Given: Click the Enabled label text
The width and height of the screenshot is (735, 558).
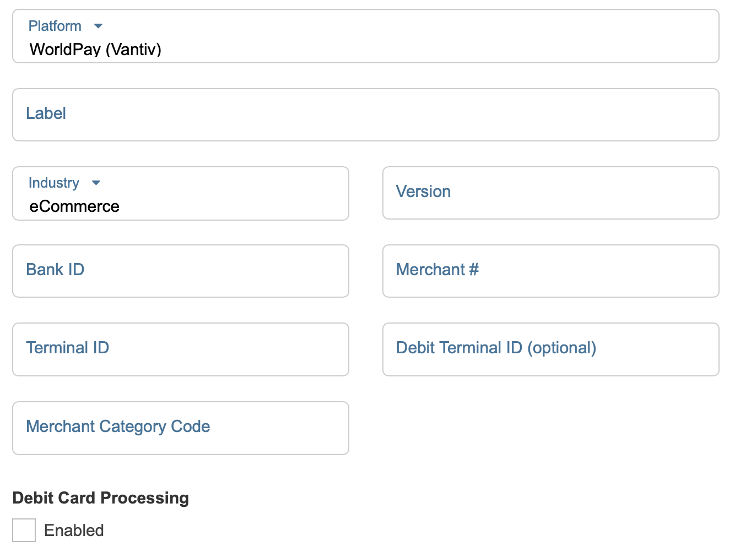Looking at the screenshot, I should point(74,530).
